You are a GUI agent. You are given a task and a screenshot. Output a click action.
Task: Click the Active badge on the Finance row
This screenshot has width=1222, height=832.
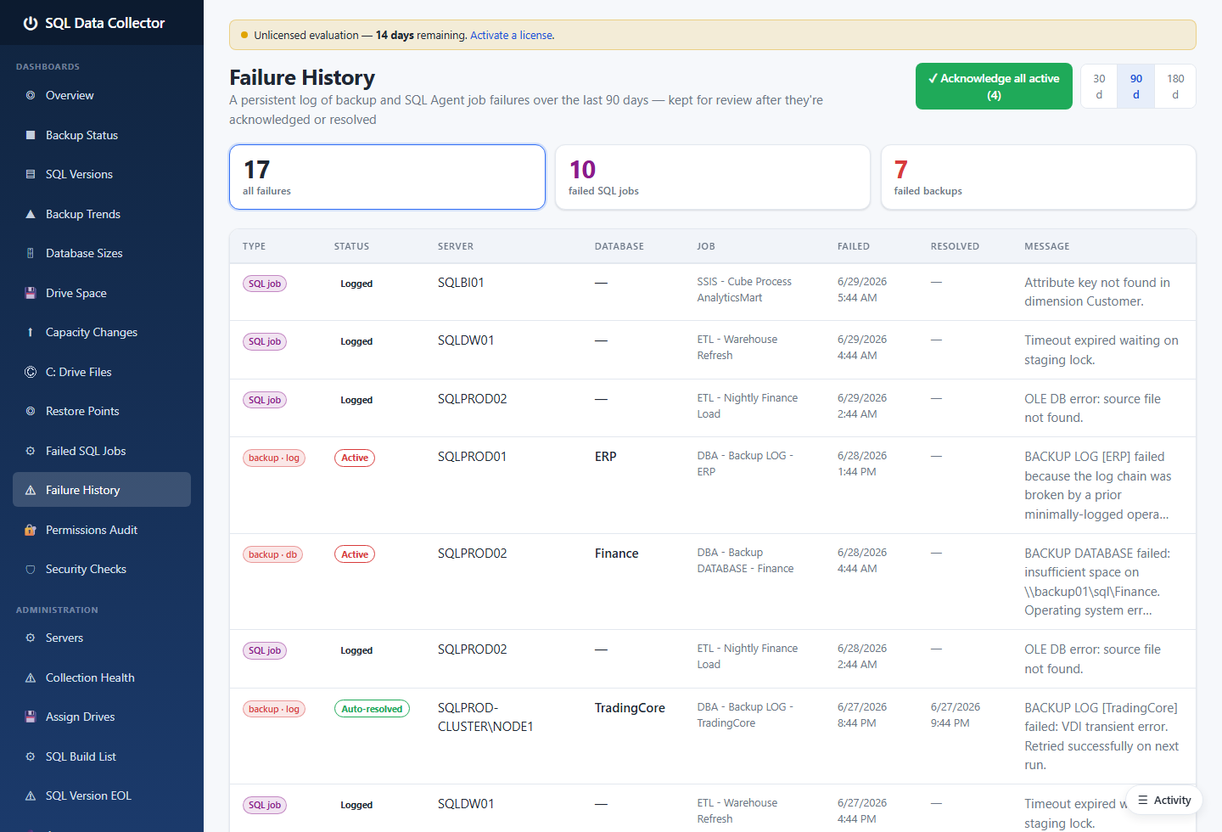coord(355,554)
